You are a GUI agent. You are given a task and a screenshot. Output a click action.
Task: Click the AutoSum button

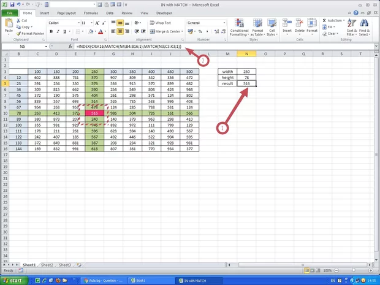pyautogui.click(x=332, y=21)
